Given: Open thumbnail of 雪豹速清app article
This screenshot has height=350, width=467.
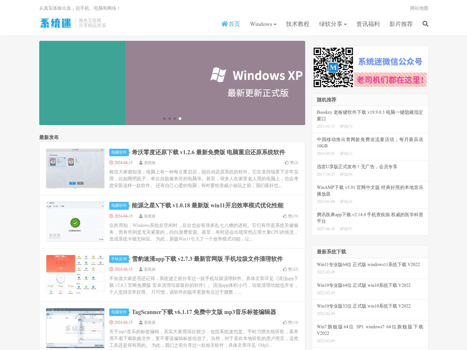Looking at the screenshot, I should [x=75, y=275].
